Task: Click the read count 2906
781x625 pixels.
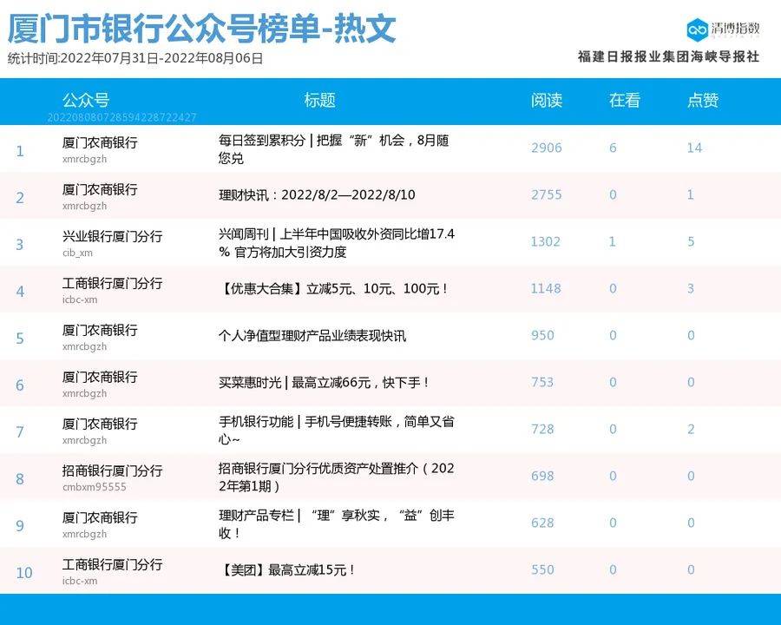Action: point(547,148)
